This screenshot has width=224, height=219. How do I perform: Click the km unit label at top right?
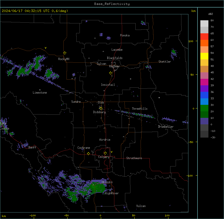[194, 11]
